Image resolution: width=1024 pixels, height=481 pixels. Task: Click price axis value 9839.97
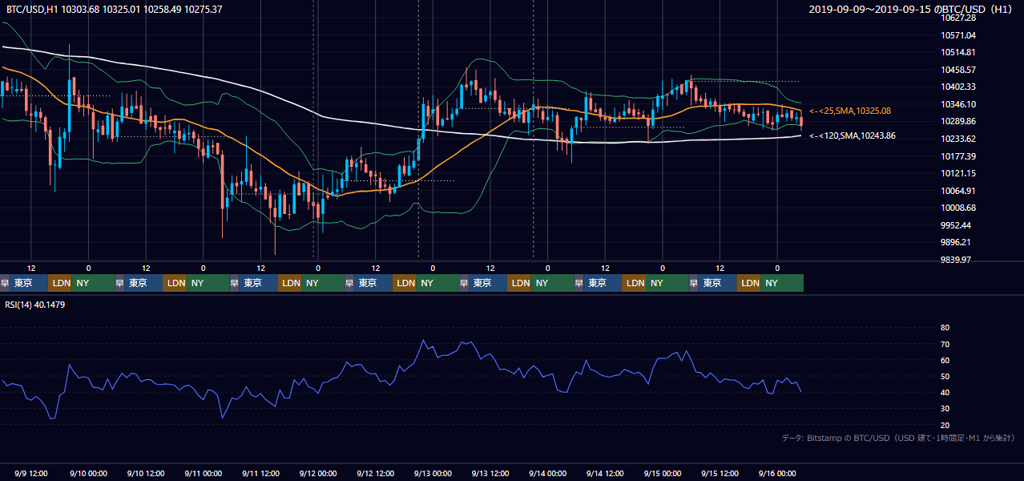(x=956, y=260)
